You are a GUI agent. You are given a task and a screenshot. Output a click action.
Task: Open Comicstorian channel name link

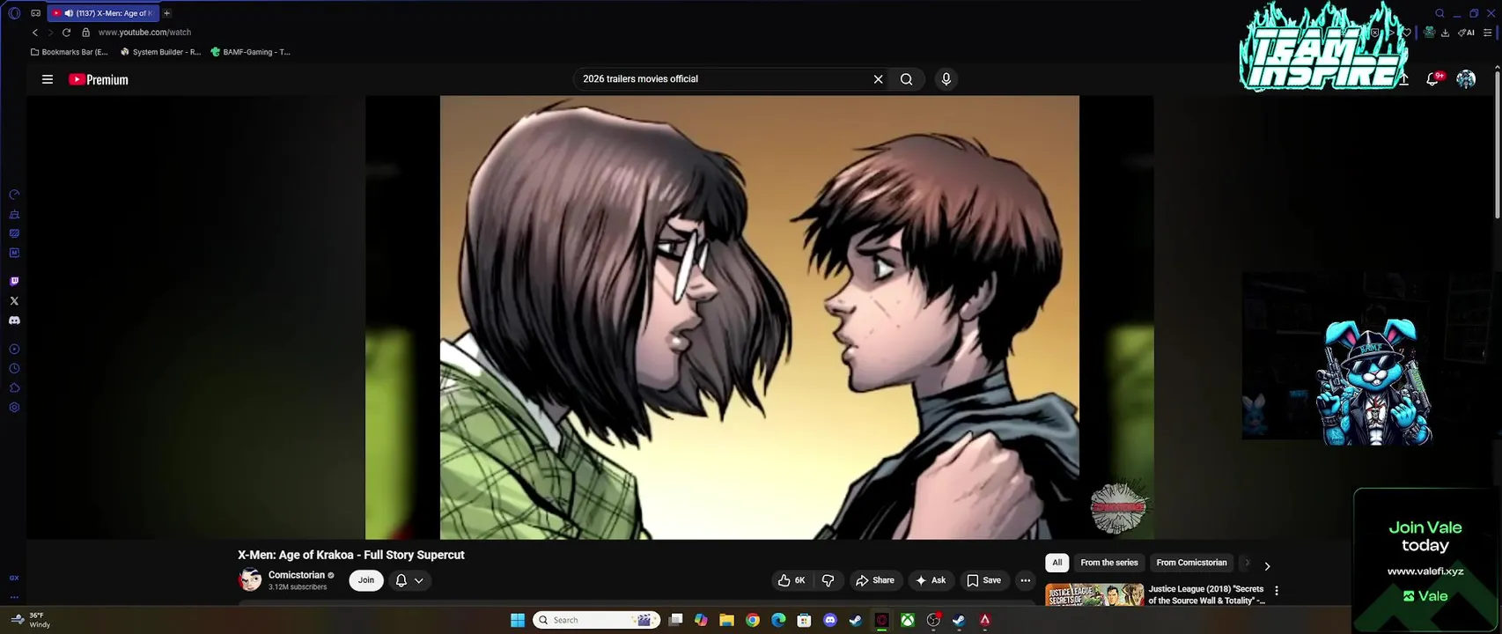click(x=297, y=575)
